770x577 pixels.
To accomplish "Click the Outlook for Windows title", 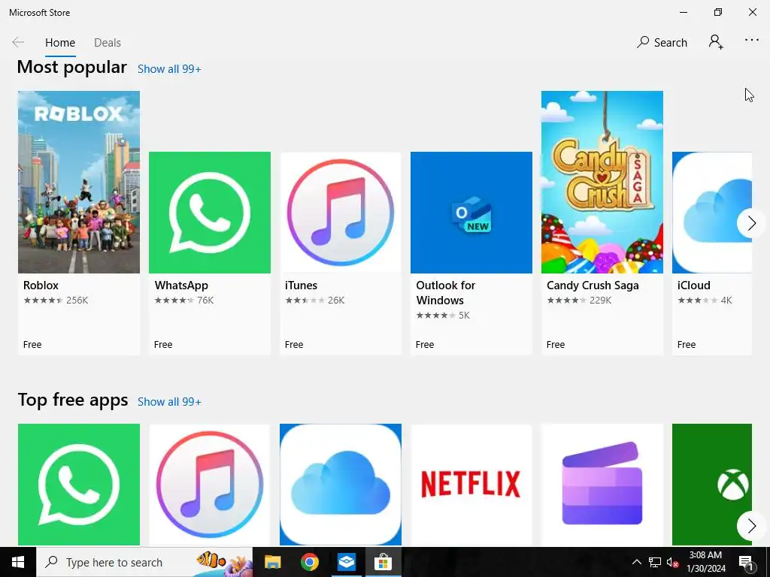I will [446, 292].
